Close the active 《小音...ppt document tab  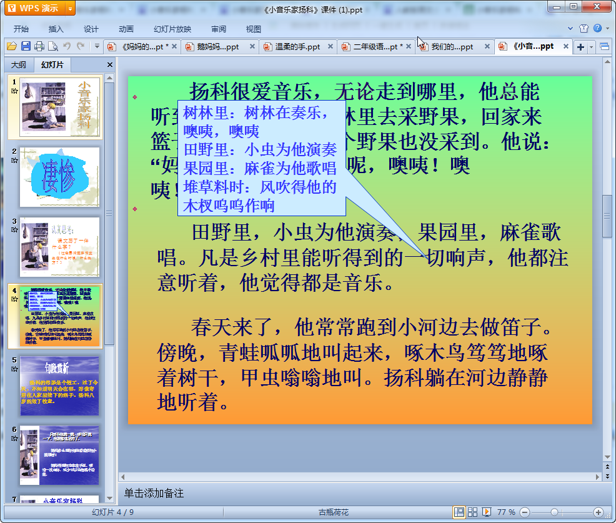(x=566, y=46)
